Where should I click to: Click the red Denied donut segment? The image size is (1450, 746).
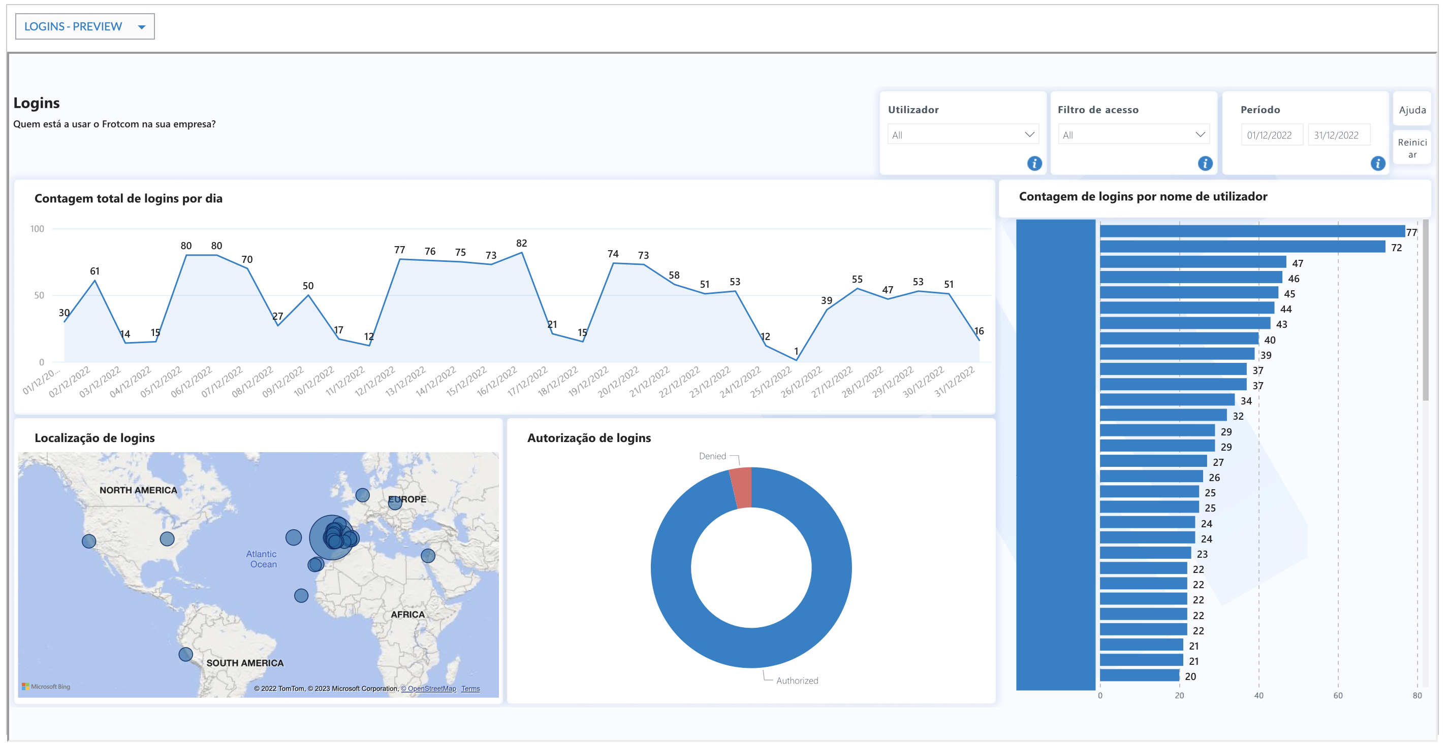[x=742, y=487]
